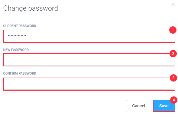Click the masked dots in Current Password
The width and height of the screenshot is (178, 117).
tap(17, 36)
